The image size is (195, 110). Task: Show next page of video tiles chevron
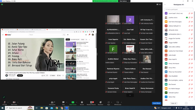click(x=130, y=95)
